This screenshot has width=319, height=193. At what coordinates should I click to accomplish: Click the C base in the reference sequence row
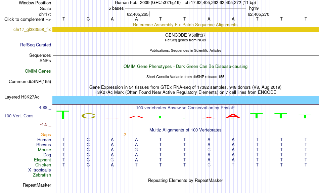pyautogui.click(x=88, y=19)
